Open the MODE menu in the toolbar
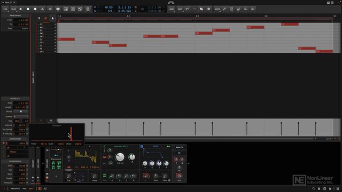Viewport: 342px width, 192px height. point(217,9)
